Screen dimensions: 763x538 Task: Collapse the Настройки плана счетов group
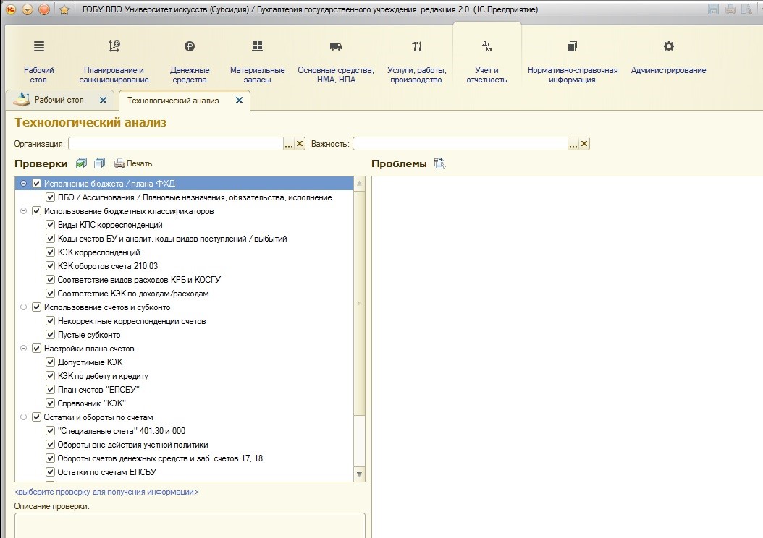pyautogui.click(x=24, y=349)
